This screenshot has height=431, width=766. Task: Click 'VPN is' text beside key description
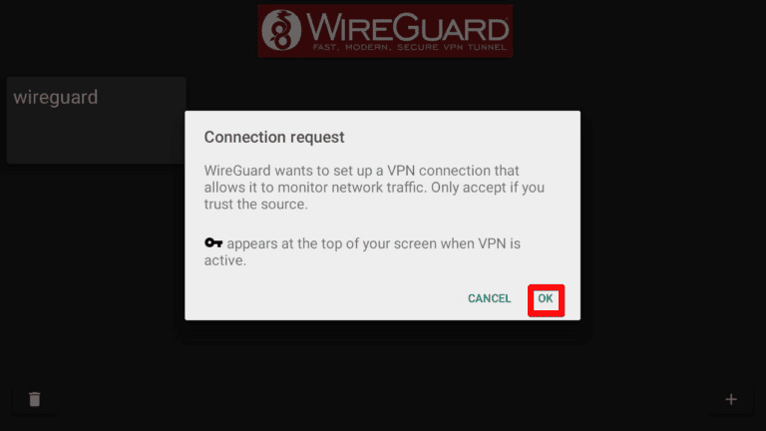point(500,243)
